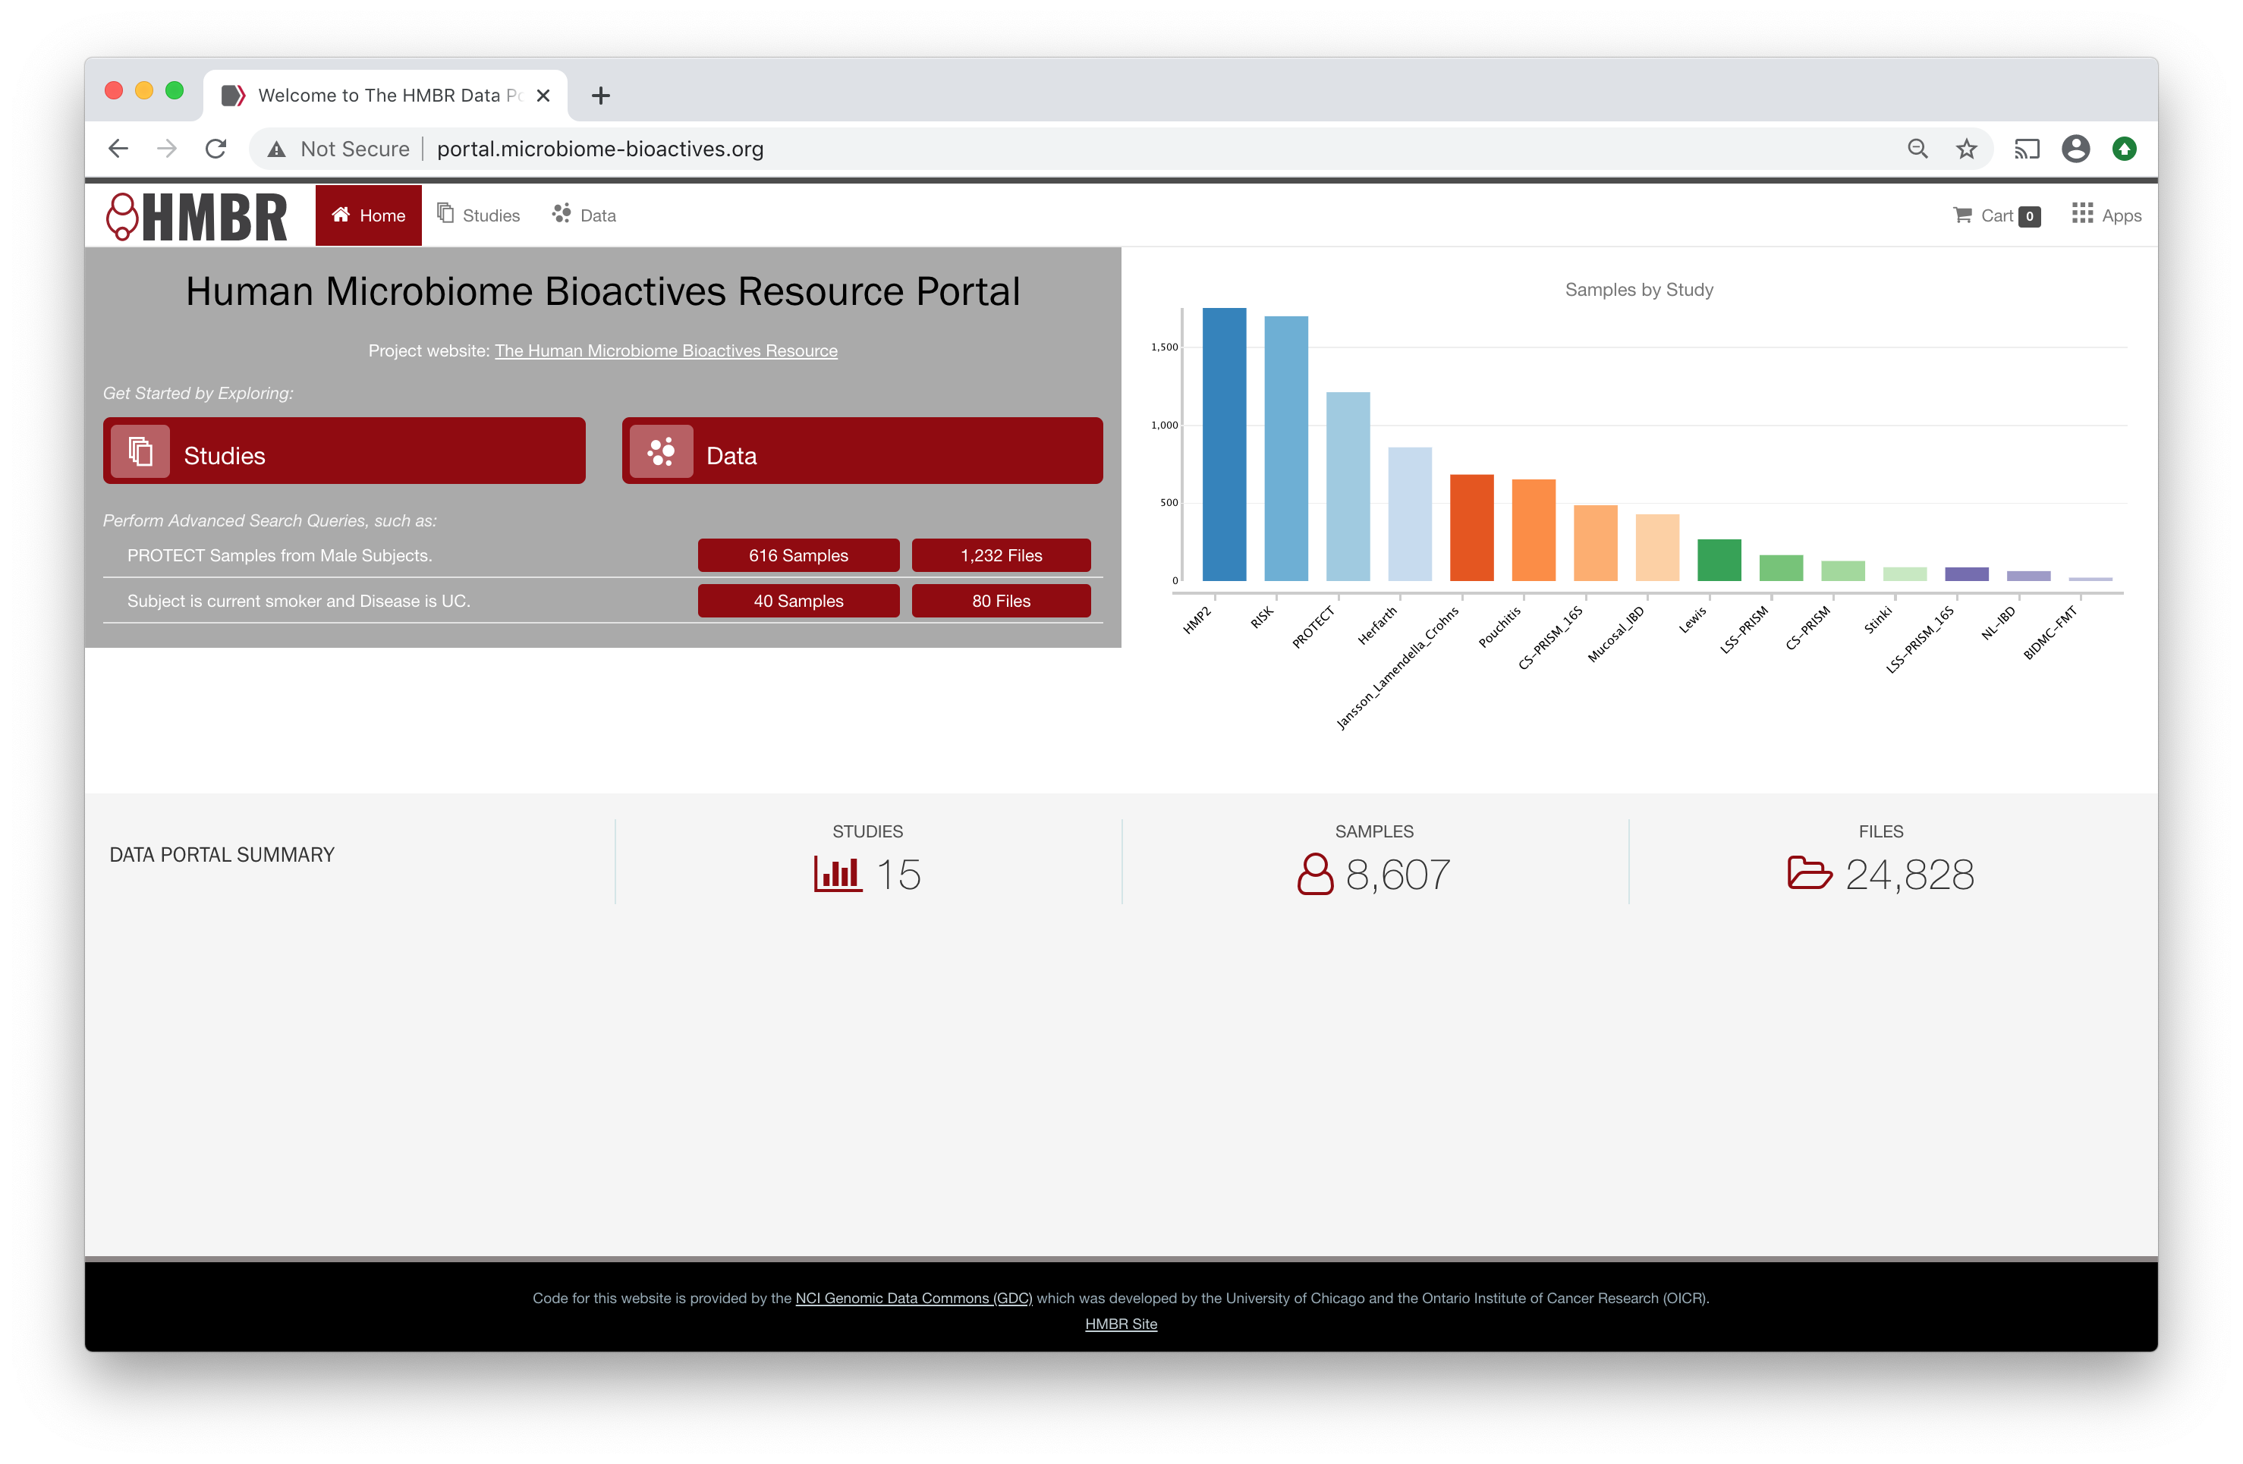Click the 616 Samples button for PROTECT query
This screenshot has height=1464, width=2243.
point(798,555)
